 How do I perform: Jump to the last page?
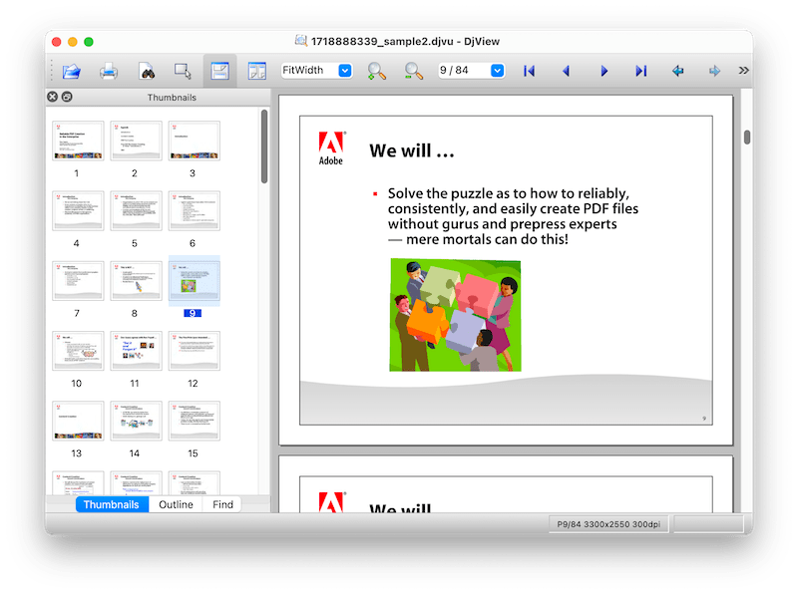click(x=640, y=71)
